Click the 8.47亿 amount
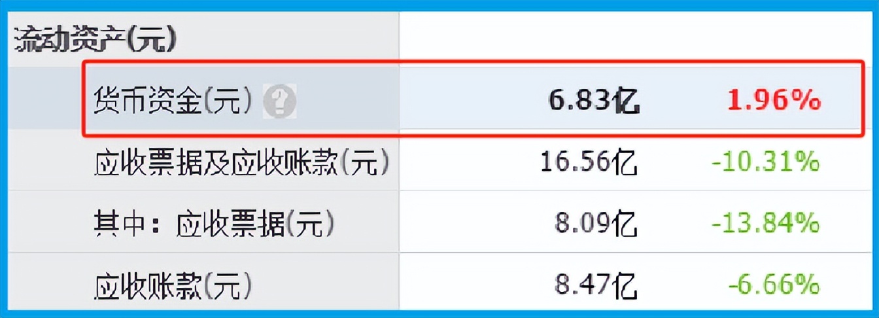Screen dimensions: 879x318 [596, 285]
